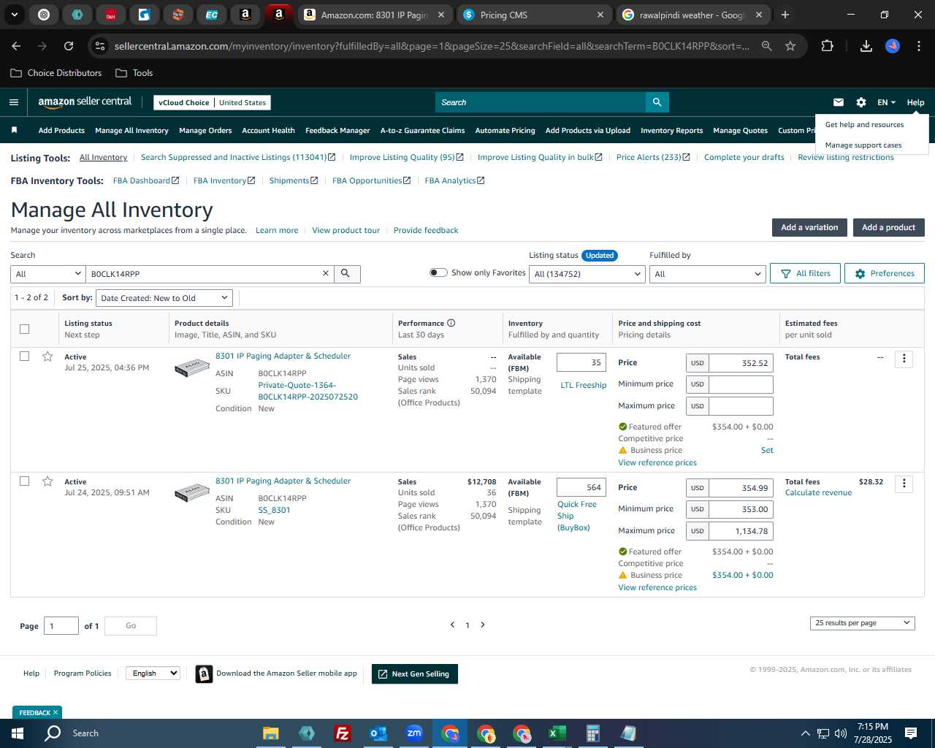The image size is (935, 748).
Task: Click the 35 quantity input field
Action: [x=581, y=362]
